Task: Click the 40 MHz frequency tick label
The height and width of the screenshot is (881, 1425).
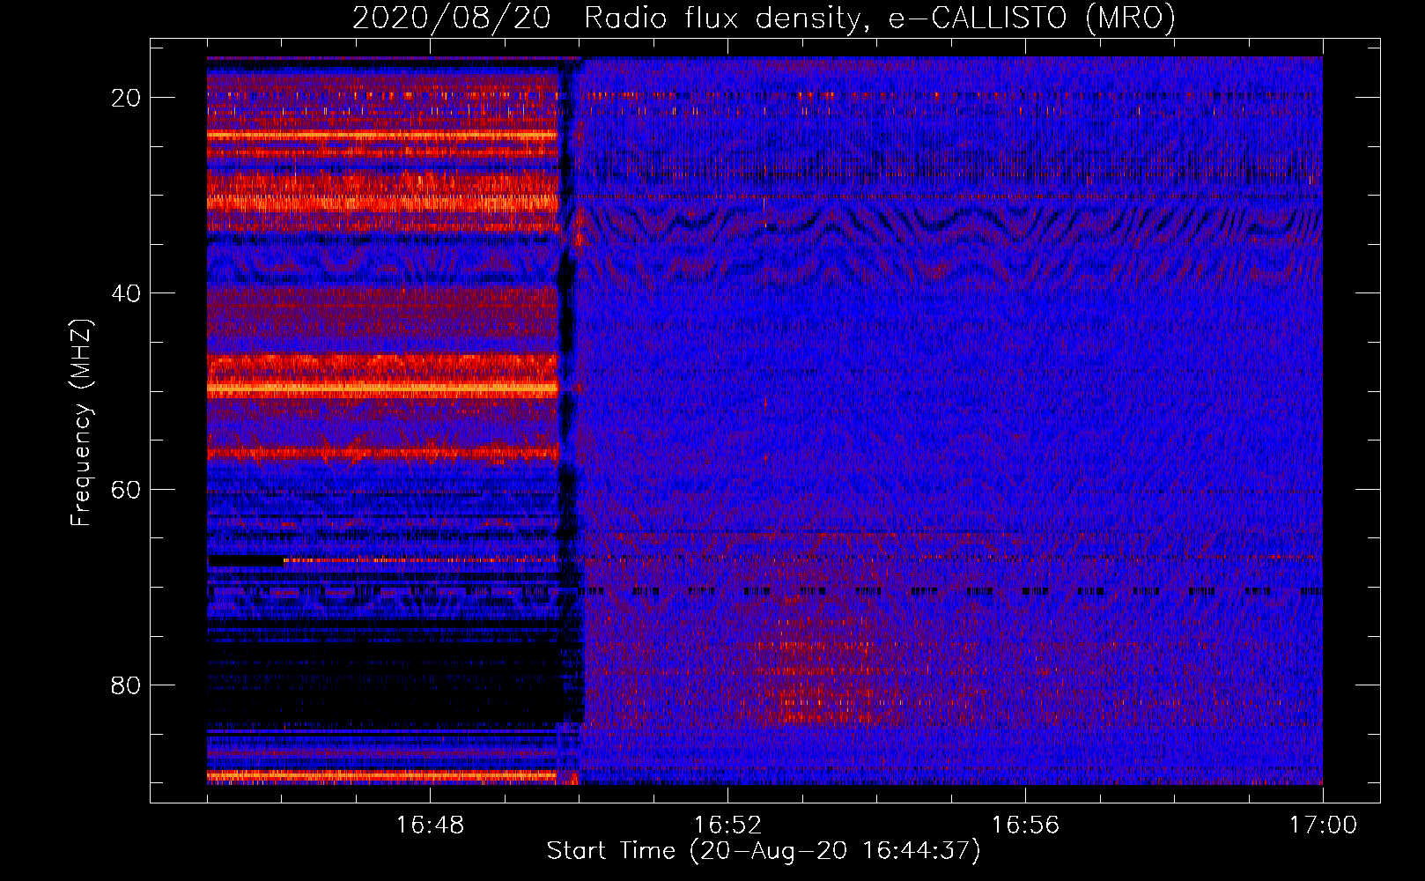Action: tap(126, 293)
